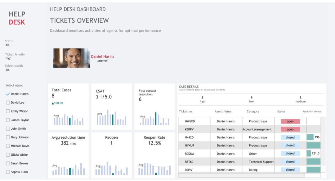Viewport: 335px width, 181px height.
Task: Click closed status badge for RSI9V
Action: (x=290, y=170)
